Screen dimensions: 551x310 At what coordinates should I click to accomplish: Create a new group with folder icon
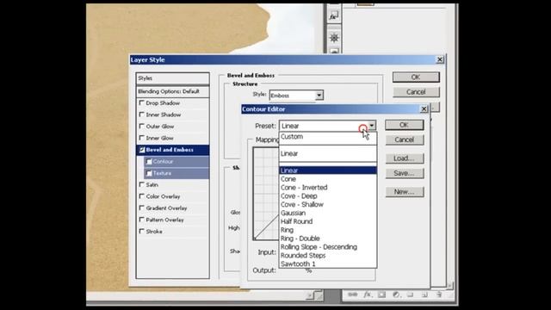(410, 294)
